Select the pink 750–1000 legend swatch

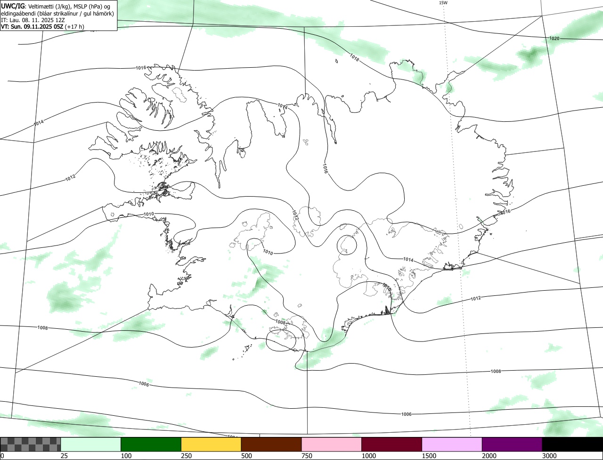click(332, 444)
